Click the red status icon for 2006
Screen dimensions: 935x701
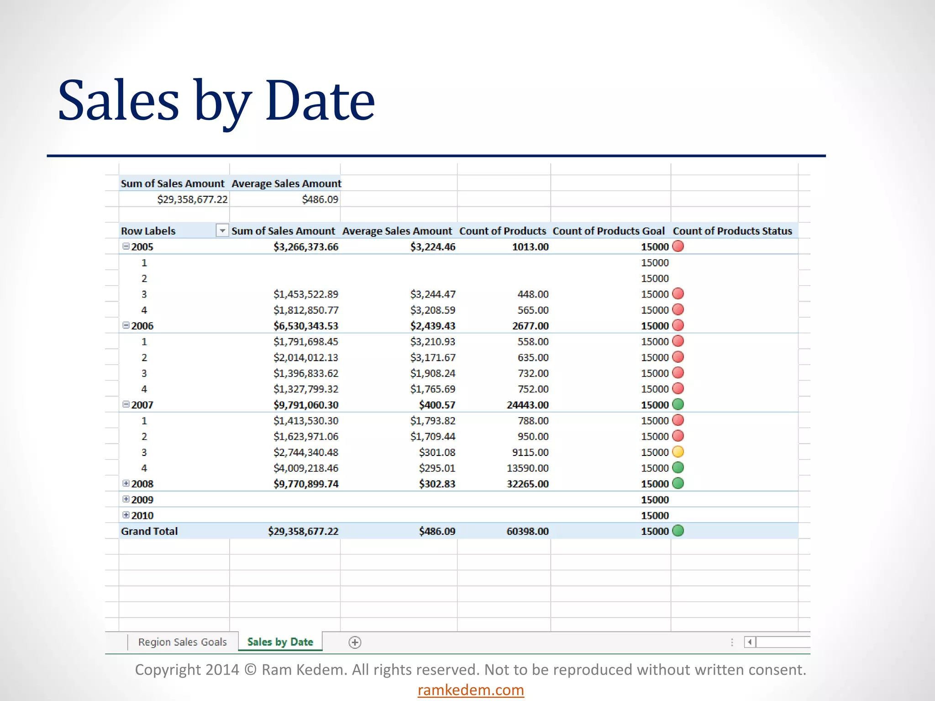678,325
